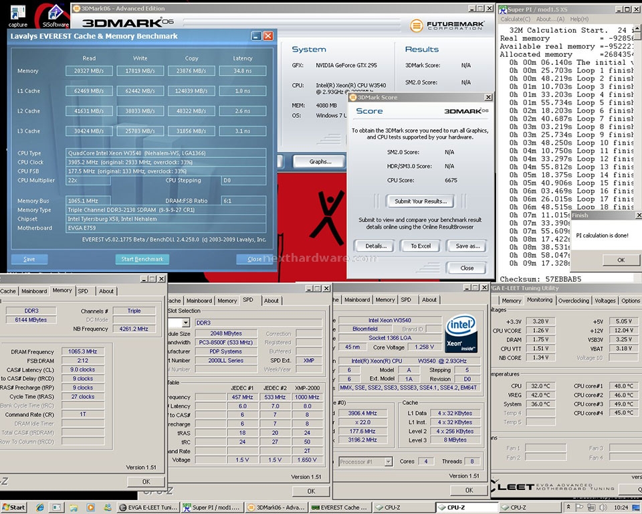Switch to Voltages tab in E-LEET

tap(605, 301)
